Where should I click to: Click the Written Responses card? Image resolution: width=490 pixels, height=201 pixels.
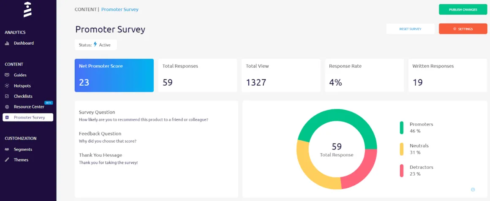[x=448, y=75]
